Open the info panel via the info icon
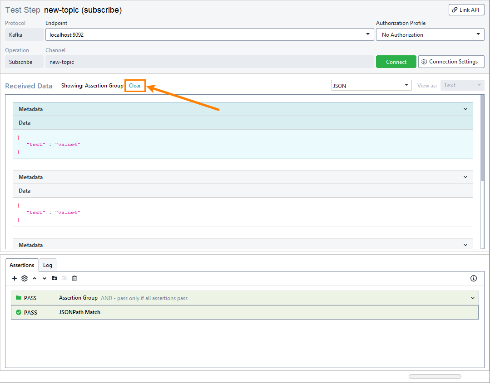The image size is (490, 383). pos(474,278)
